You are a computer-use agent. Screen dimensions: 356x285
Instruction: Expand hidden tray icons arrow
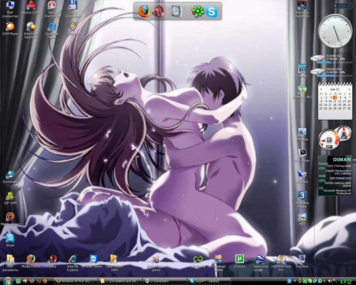296,281
